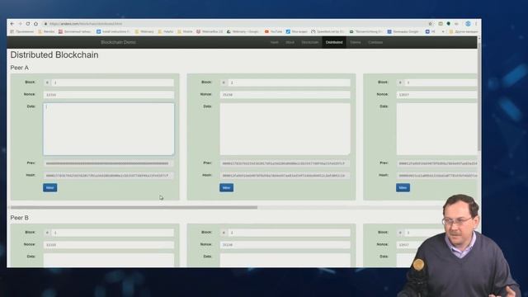Bookmark this page with the star icon
Viewport: 528px width, 297px height.
tap(431, 24)
